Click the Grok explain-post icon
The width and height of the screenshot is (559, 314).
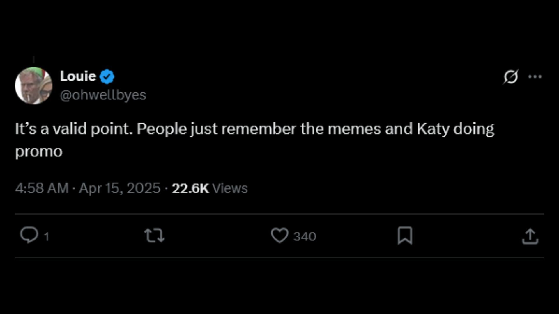click(x=511, y=77)
